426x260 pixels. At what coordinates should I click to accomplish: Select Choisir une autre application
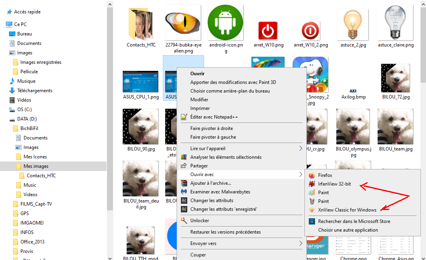348,230
